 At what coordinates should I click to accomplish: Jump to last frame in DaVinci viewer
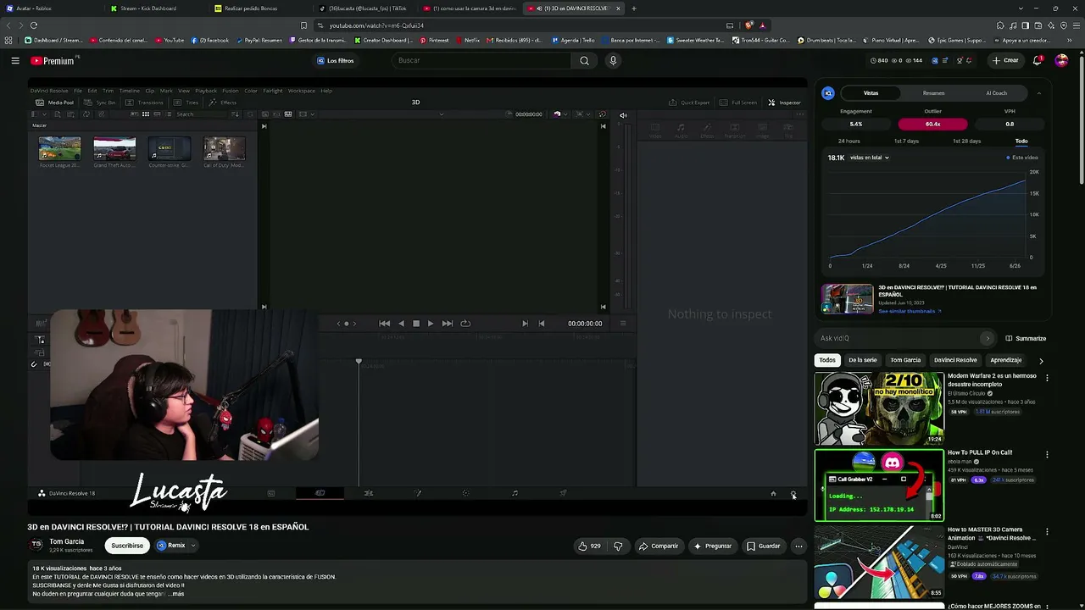447,323
